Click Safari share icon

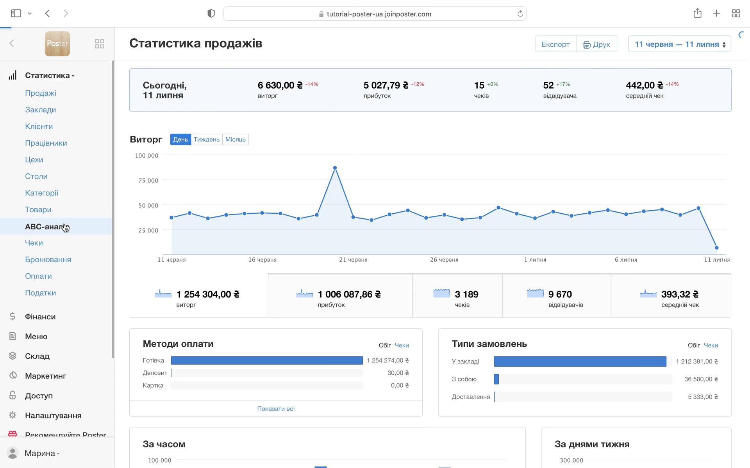[697, 14]
